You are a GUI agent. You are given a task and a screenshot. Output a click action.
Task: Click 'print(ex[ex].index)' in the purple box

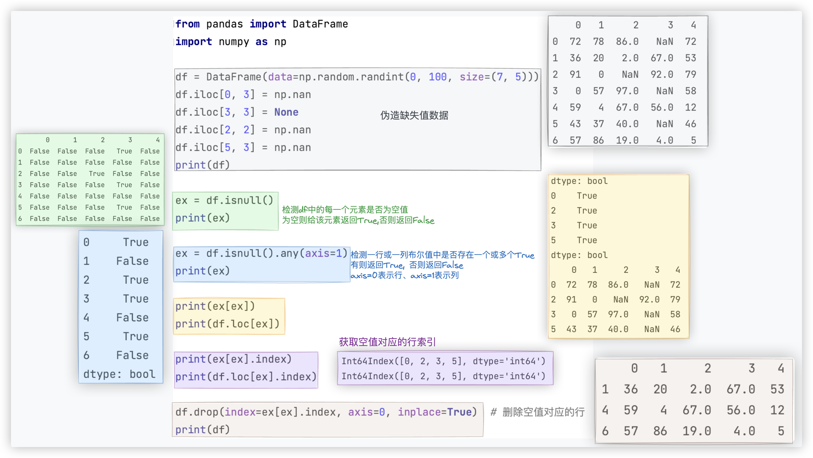coord(233,359)
